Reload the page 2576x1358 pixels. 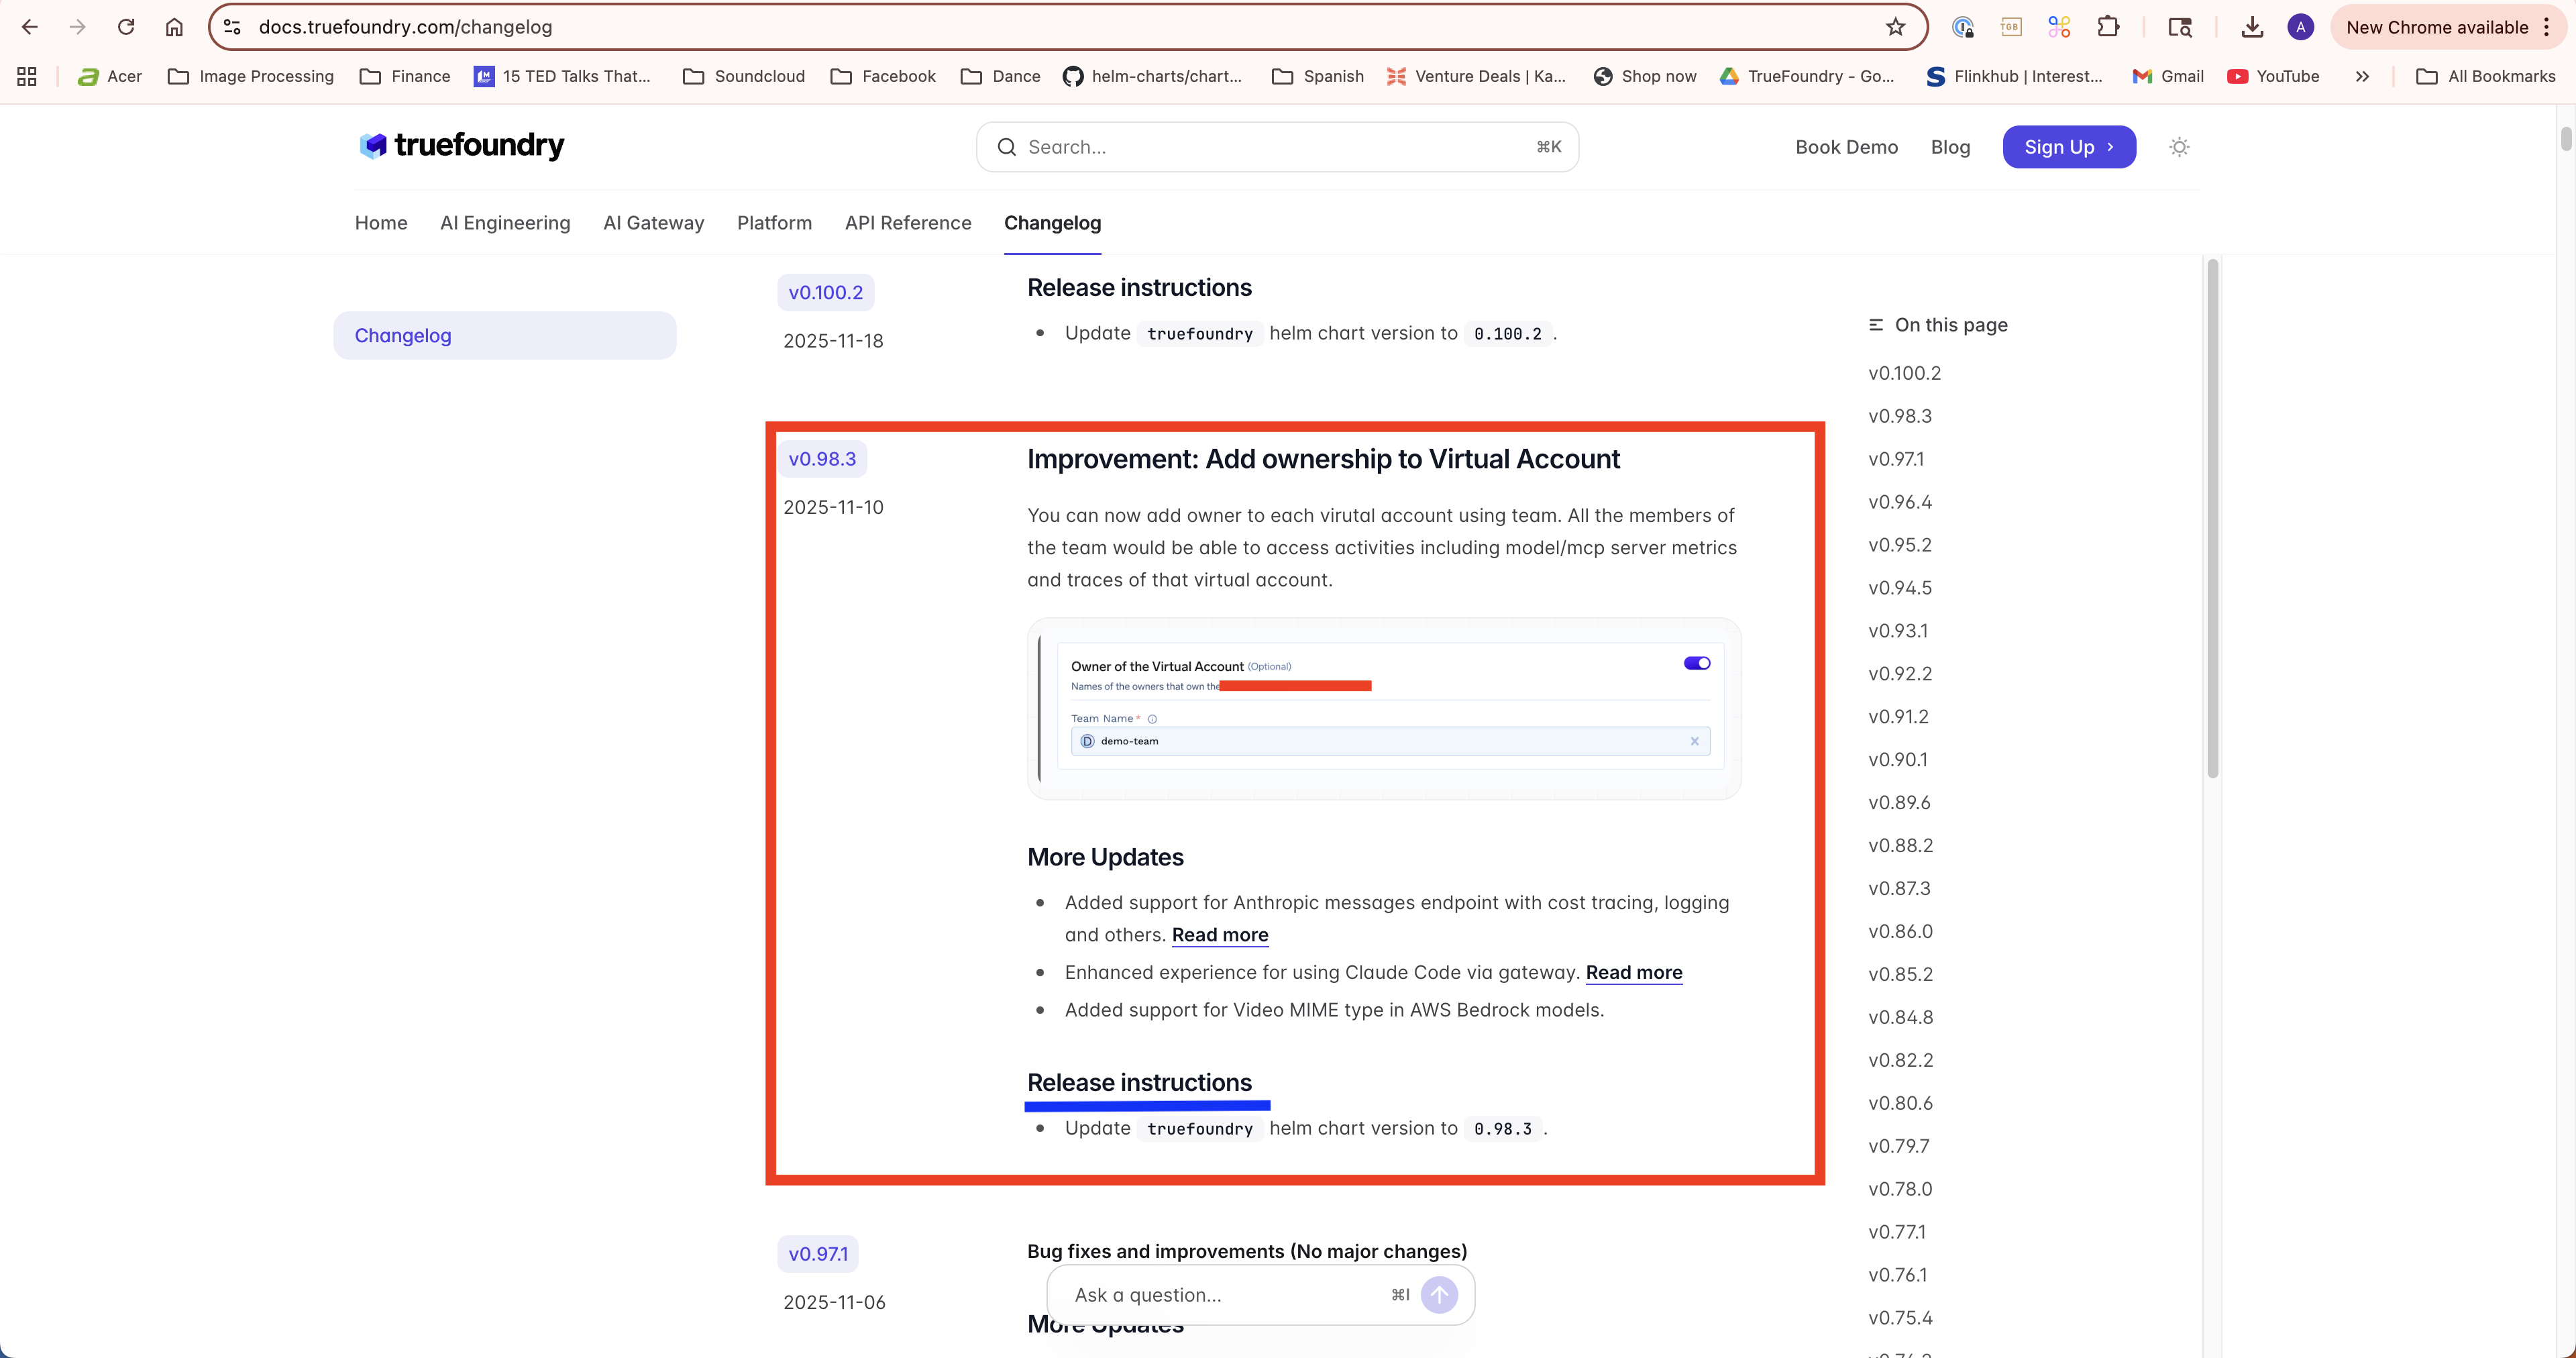click(126, 27)
